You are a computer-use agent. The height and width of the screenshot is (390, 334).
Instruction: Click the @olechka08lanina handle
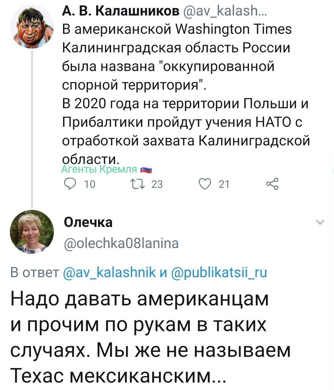pyautogui.click(x=121, y=243)
